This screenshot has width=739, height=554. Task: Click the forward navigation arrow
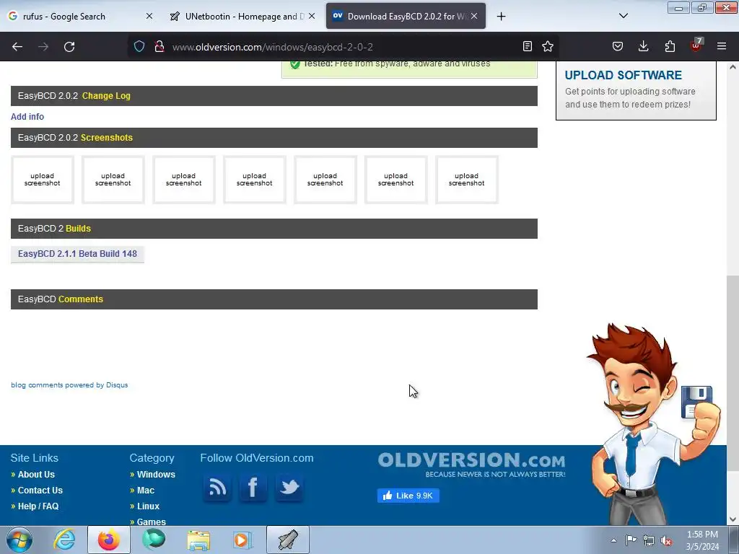[x=43, y=47]
